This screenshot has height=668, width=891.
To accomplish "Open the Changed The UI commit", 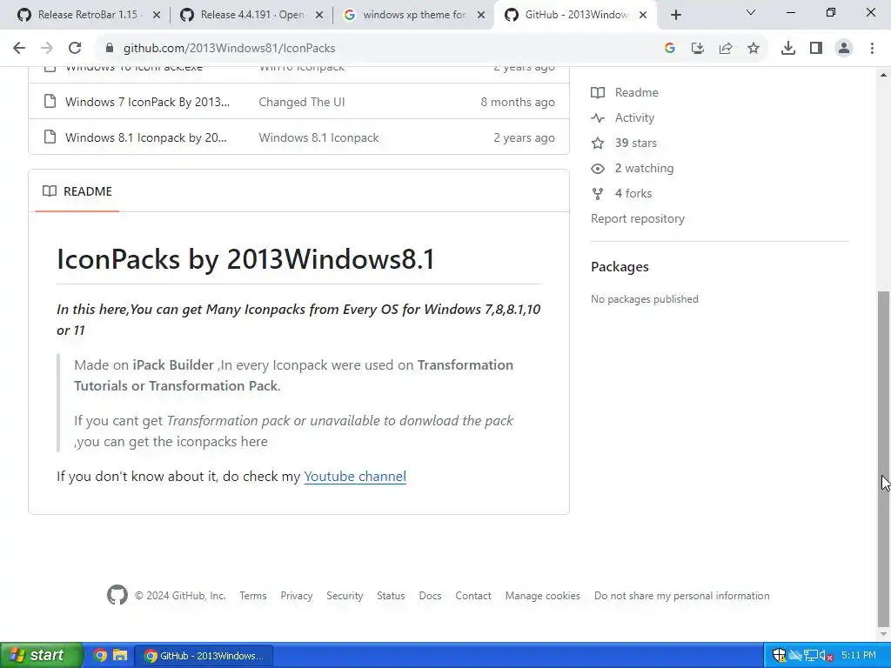I will click(x=302, y=103).
